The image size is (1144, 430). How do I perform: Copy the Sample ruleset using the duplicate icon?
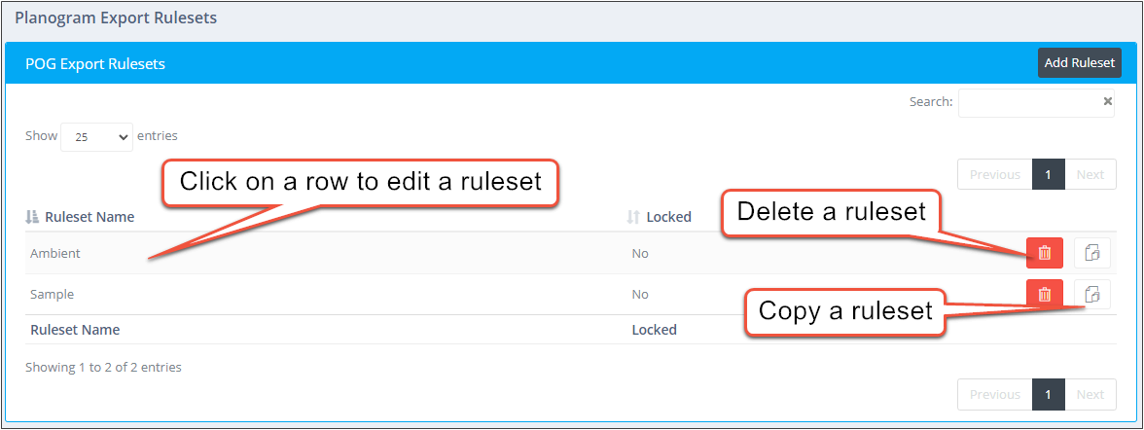1092,294
